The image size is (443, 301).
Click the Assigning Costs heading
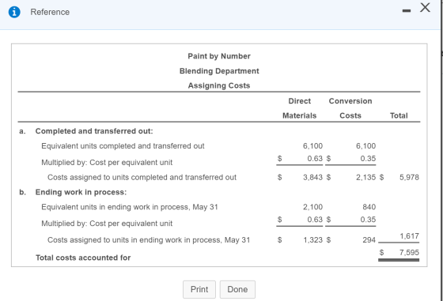click(x=219, y=85)
